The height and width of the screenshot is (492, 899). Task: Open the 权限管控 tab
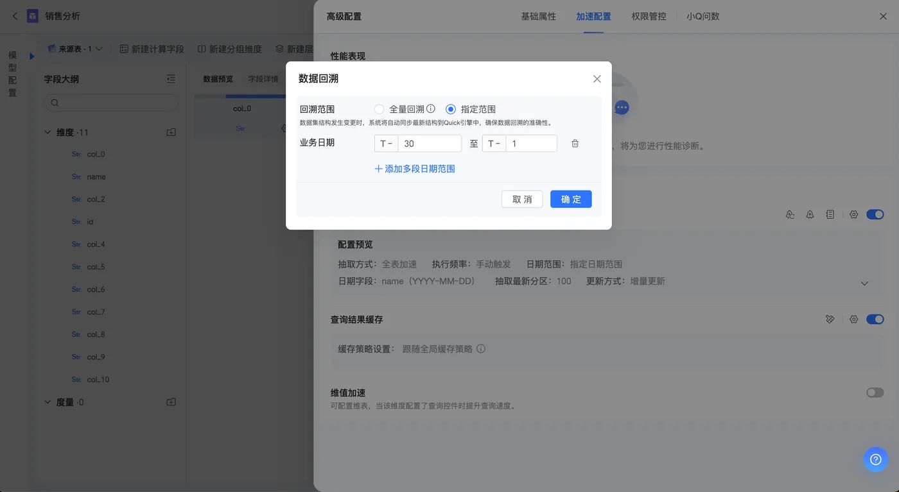(649, 16)
